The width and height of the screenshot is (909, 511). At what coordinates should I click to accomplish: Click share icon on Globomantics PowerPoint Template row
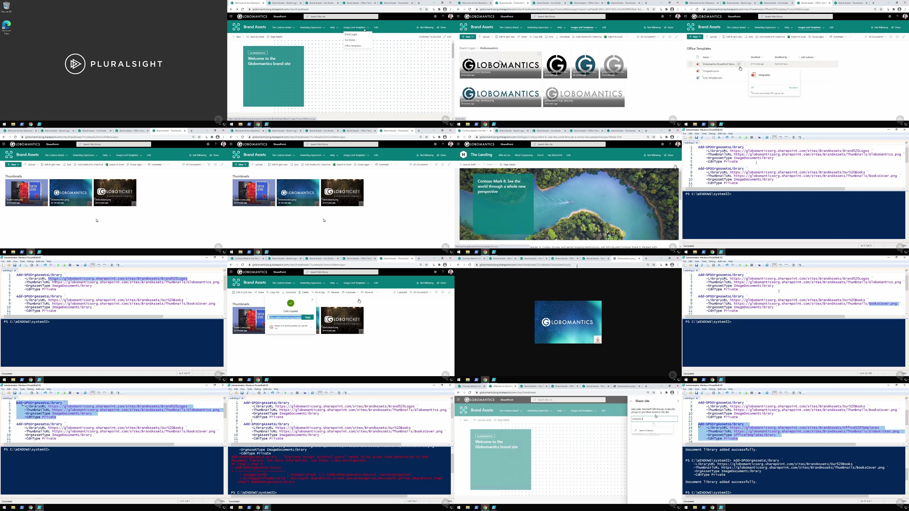[x=739, y=64]
